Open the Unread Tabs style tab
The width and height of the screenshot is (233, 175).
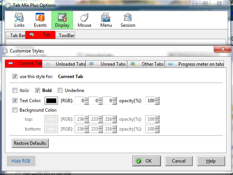106,64
